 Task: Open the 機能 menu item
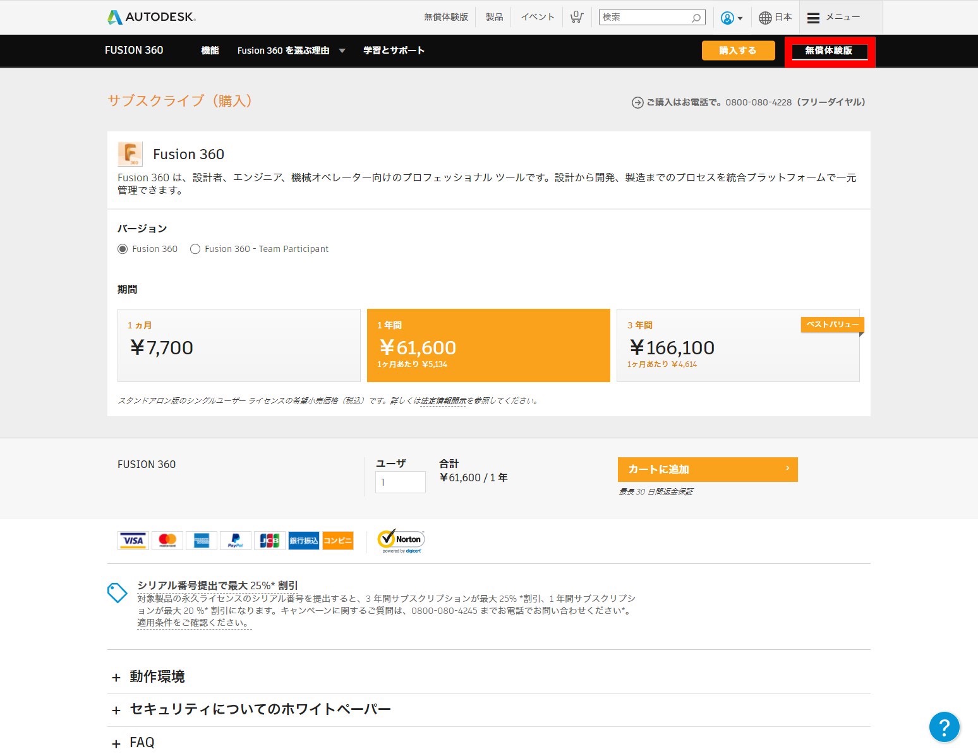point(210,51)
